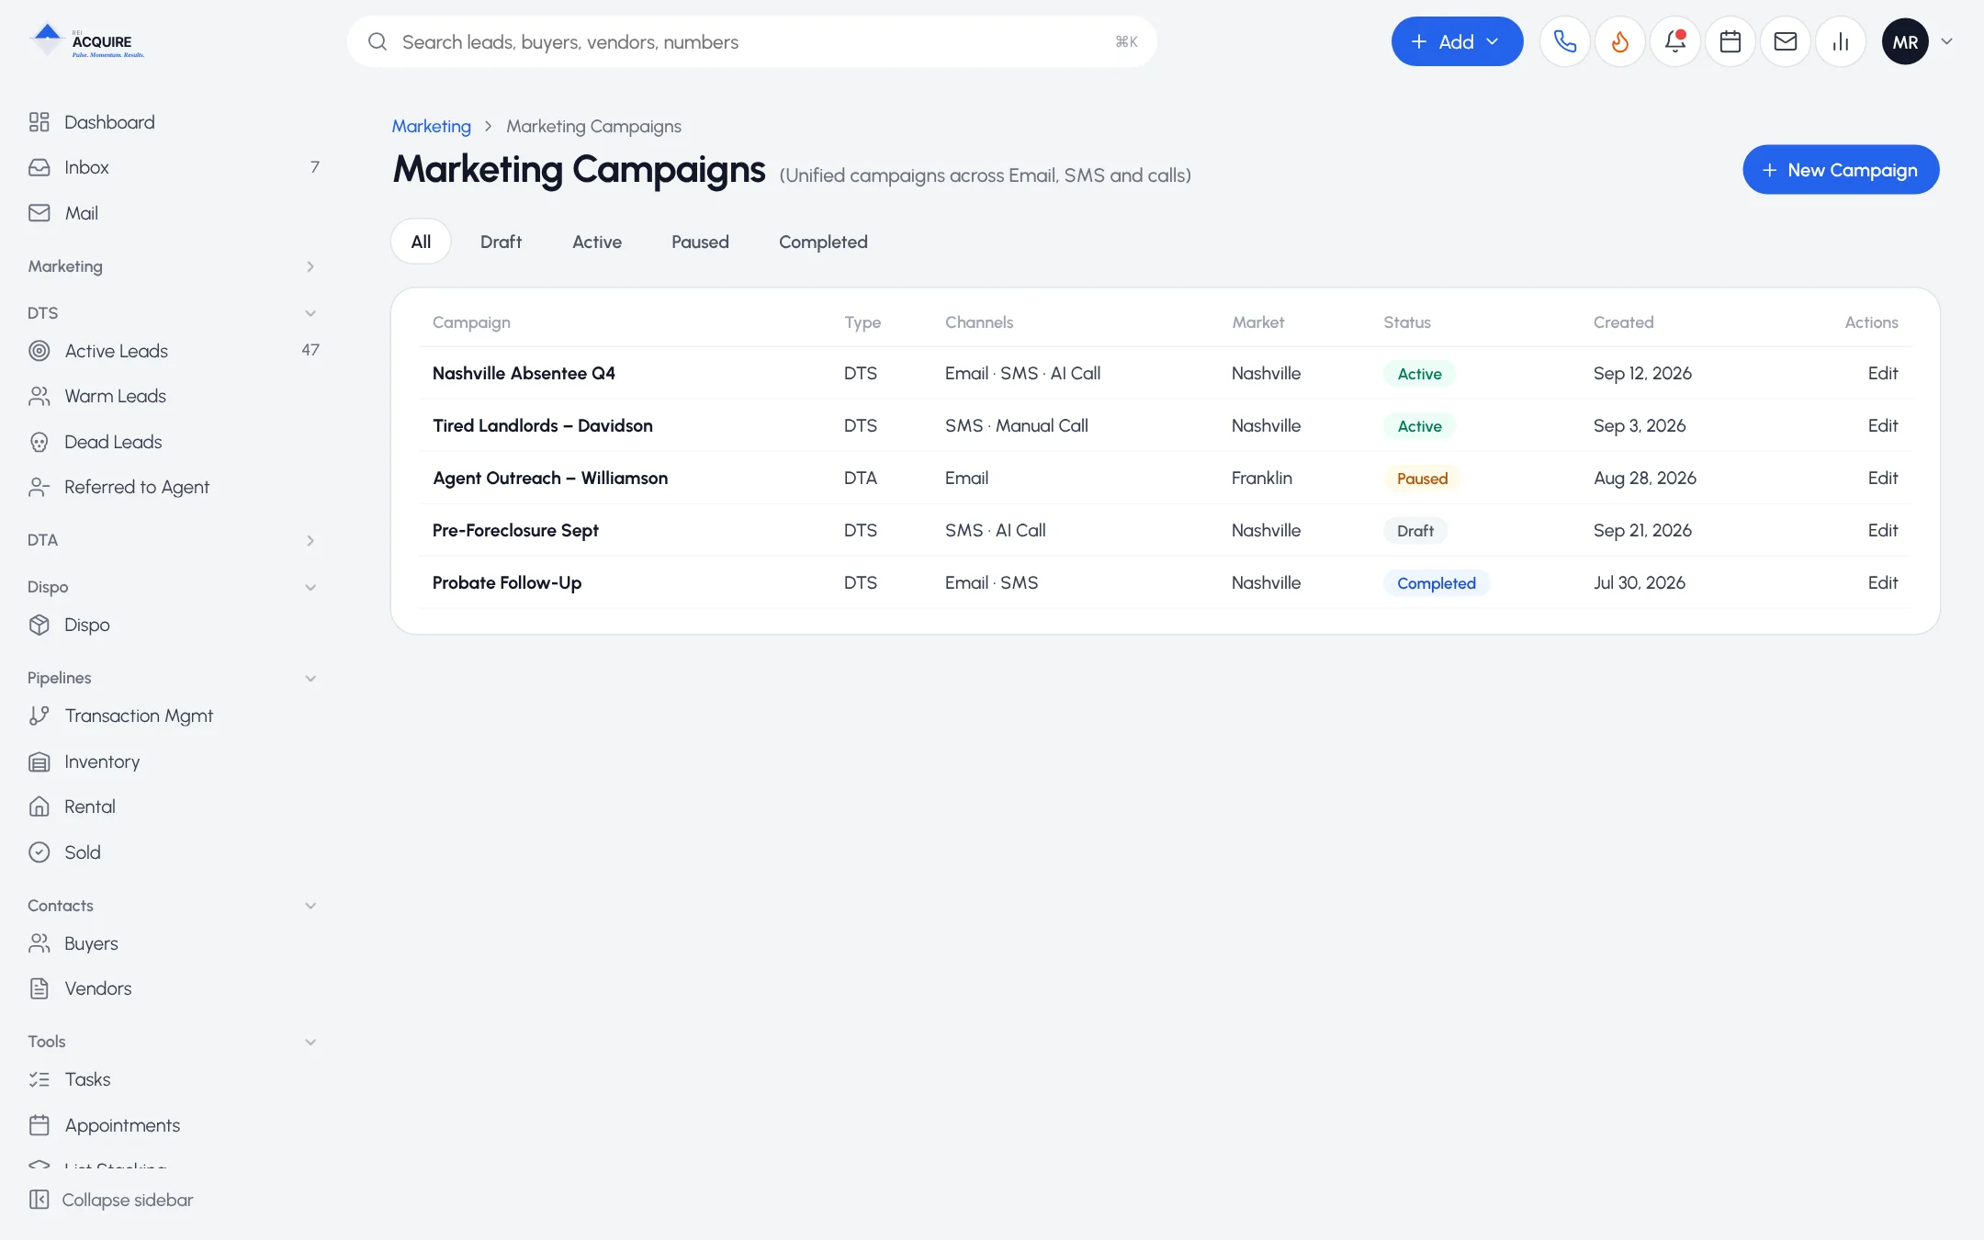1984x1240 pixels.
Task: Open the Sold pipeline
Action: tap(173, 852)
